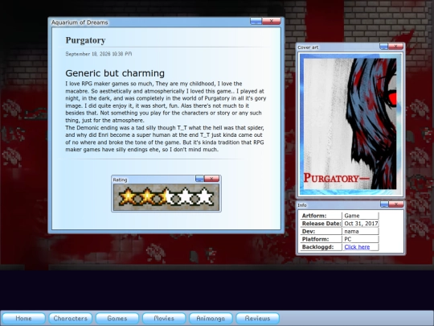
Task: Click the September 18 post date
Action: (x=99, y=54)
